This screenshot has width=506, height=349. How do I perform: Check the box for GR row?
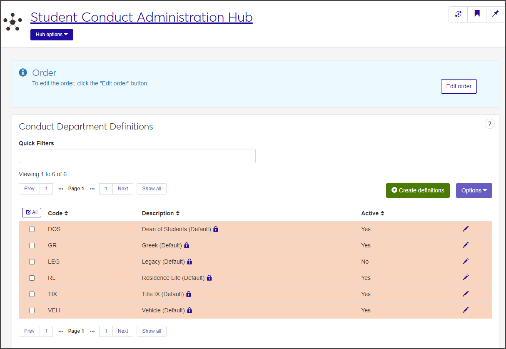coord(32,245)
